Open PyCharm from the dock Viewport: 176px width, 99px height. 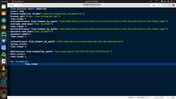(4, 34)
